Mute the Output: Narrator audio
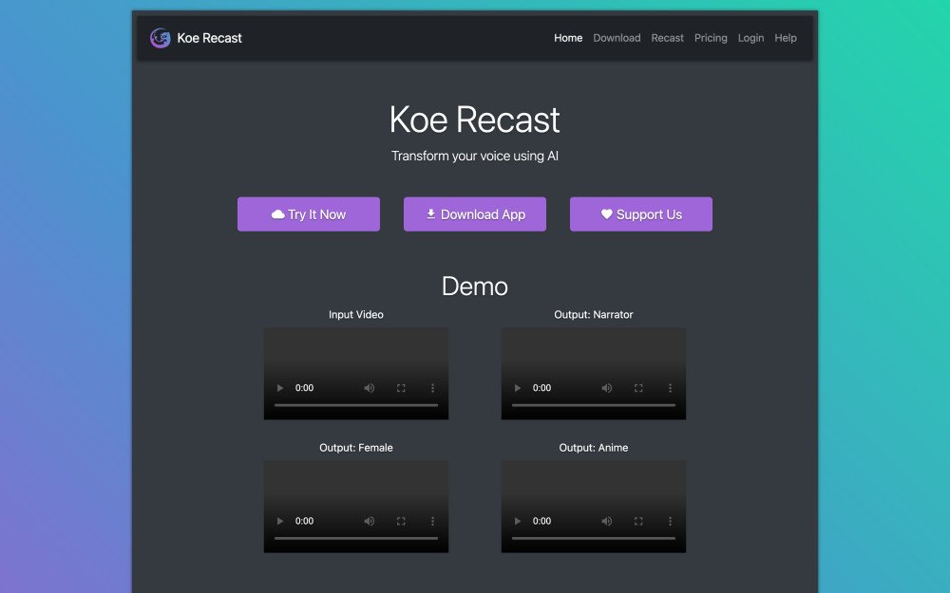950x593 pixels. (x=606, y=387)
